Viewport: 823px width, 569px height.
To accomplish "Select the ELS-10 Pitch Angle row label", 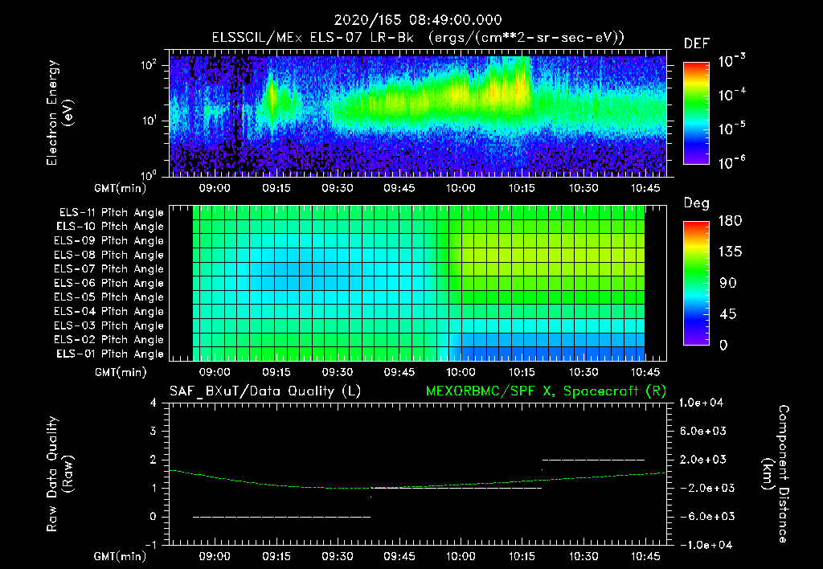I will coord(110,227).
